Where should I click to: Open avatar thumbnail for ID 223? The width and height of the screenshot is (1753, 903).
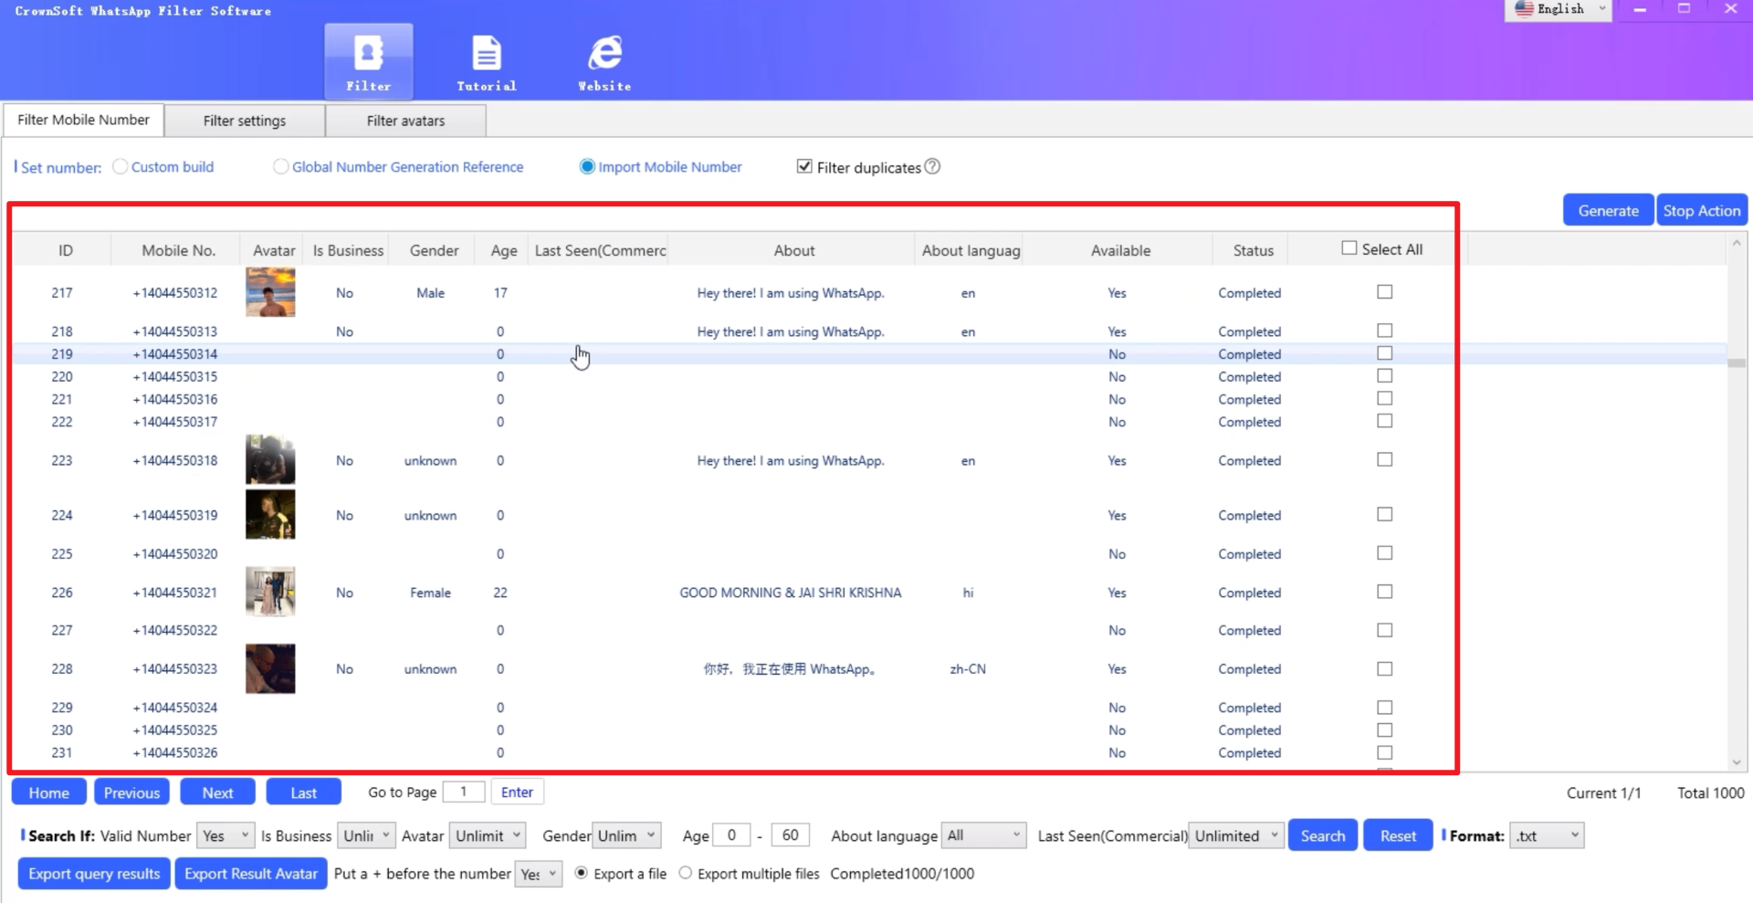(x=270, y=459)
